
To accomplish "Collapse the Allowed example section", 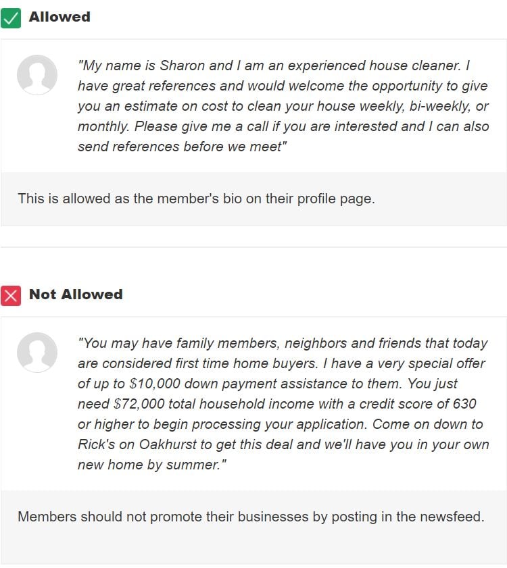I will [59, 17].
